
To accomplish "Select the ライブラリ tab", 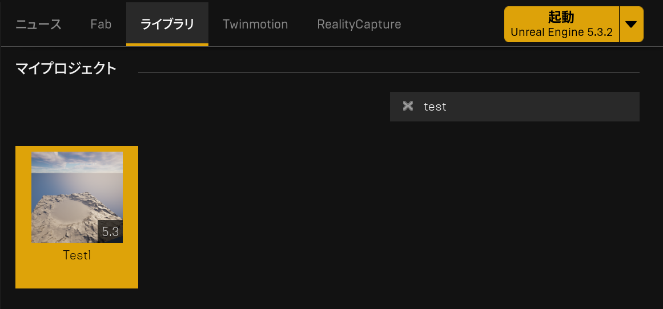I will [167, 25].
